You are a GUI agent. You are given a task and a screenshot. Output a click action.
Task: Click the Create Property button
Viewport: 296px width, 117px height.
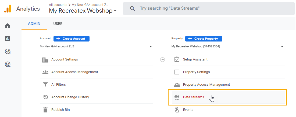pyautogui.click(x=204, y=39)
